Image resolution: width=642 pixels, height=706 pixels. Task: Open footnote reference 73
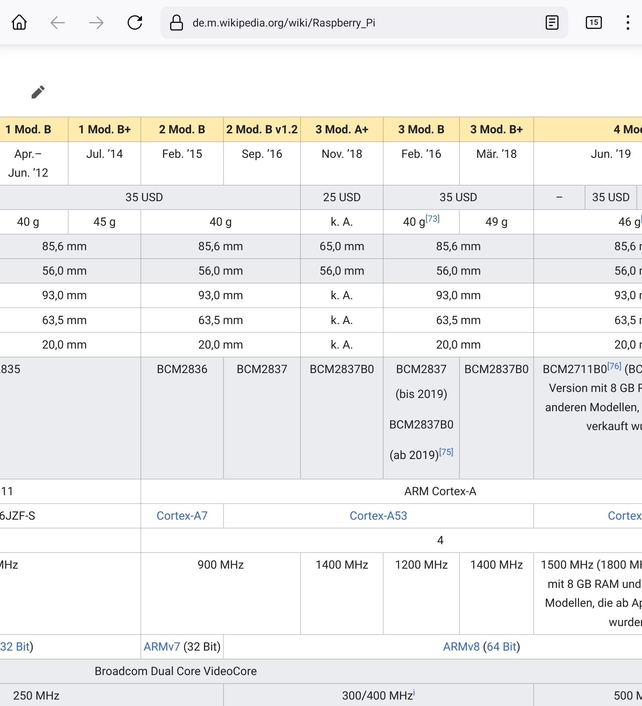pyautogui.click(x=433, y=219)
